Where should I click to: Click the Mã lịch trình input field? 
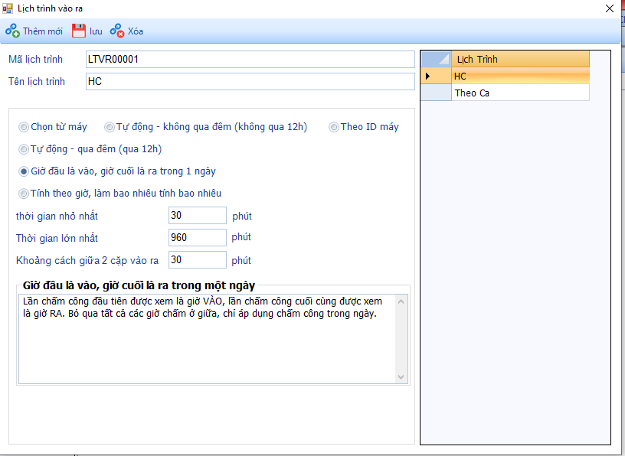250,59
